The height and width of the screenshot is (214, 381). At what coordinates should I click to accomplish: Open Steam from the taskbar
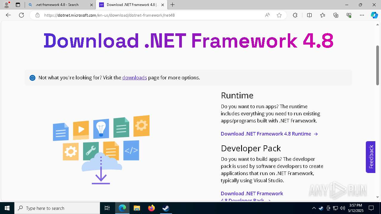pos(166,208)
